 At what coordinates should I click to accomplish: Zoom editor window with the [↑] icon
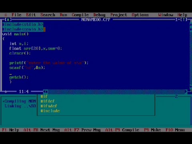tap(184, 20)
